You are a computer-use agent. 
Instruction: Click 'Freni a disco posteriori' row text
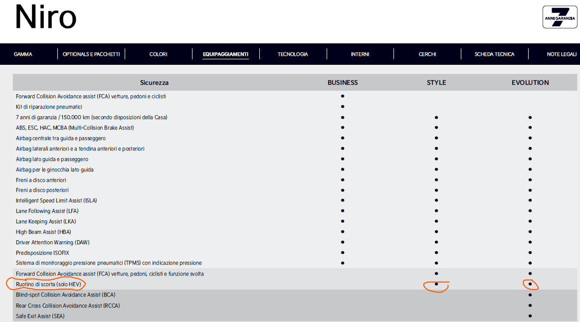click(42, 190)
